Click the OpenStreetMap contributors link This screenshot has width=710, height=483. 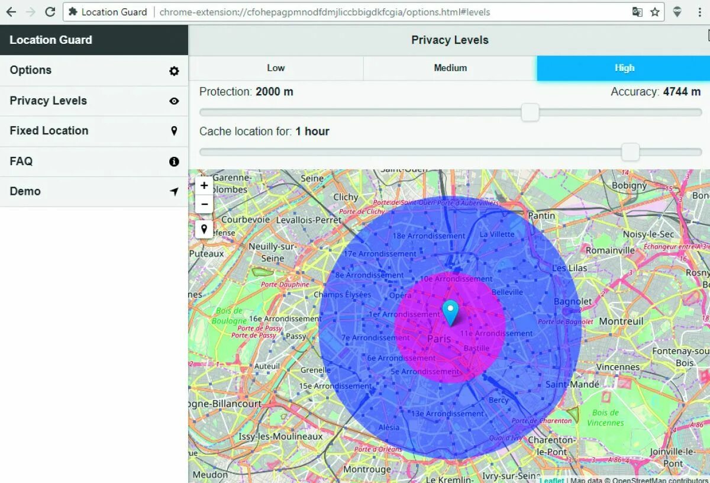[x=660, y=480]
